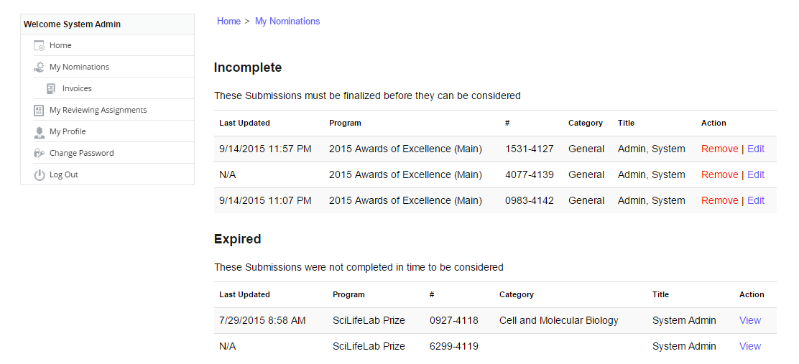The width and height of the screenshot is (799, 364).
Task: Edit submission 1531-4127
Action: (756, 149)
